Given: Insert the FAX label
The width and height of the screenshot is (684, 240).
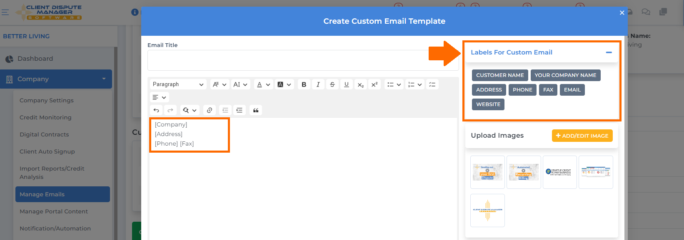Looking at the screenshot, I should tap(548, 90).
